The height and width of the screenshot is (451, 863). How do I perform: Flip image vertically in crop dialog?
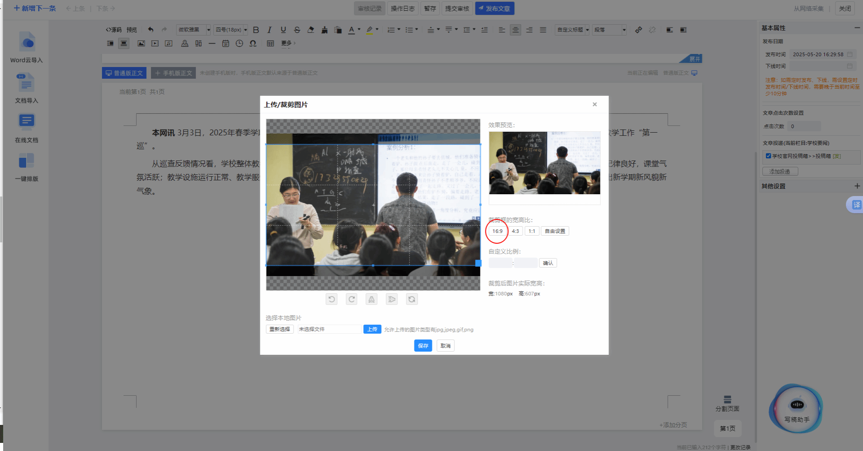pos(371,299)
